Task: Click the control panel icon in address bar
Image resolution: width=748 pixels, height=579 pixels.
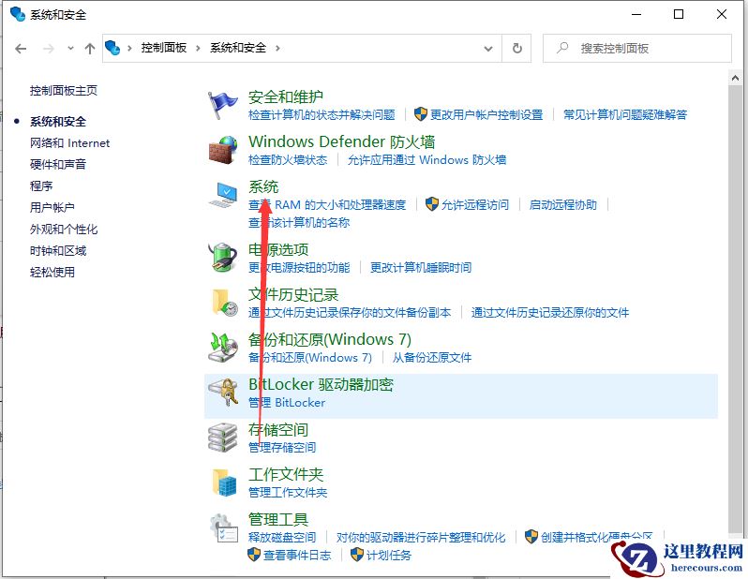Action: coord(112,48)
